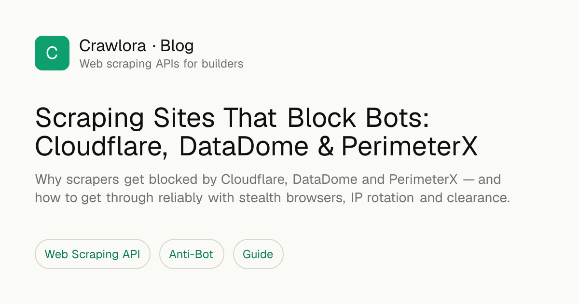The image size is (579, 304).
Task: Click the word "PerimeterX" in the headline
Action: tap(410, 147)
